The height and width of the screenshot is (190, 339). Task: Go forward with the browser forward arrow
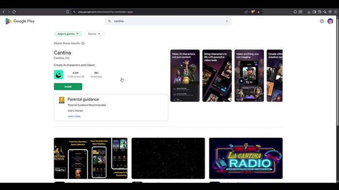(9, 12)
